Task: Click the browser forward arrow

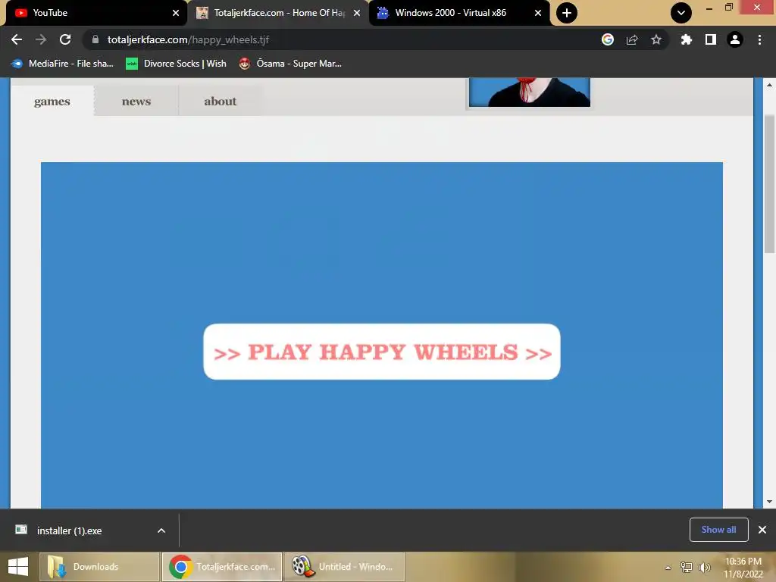Action: [41, 39]
